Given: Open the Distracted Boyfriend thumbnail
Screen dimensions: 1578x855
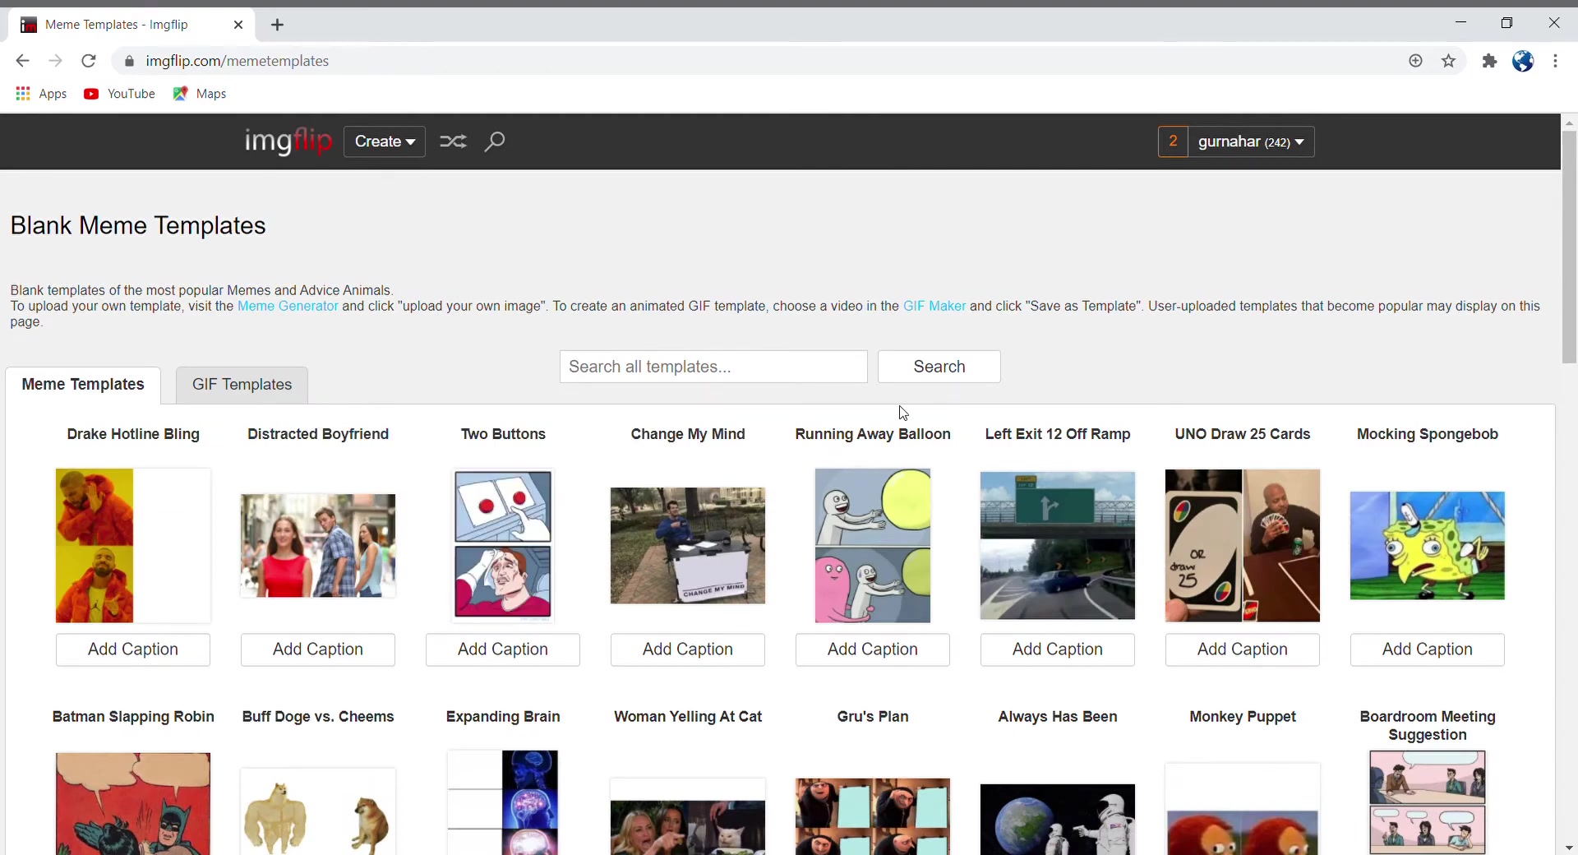Looking at the screenshot, I should [318, 546].
